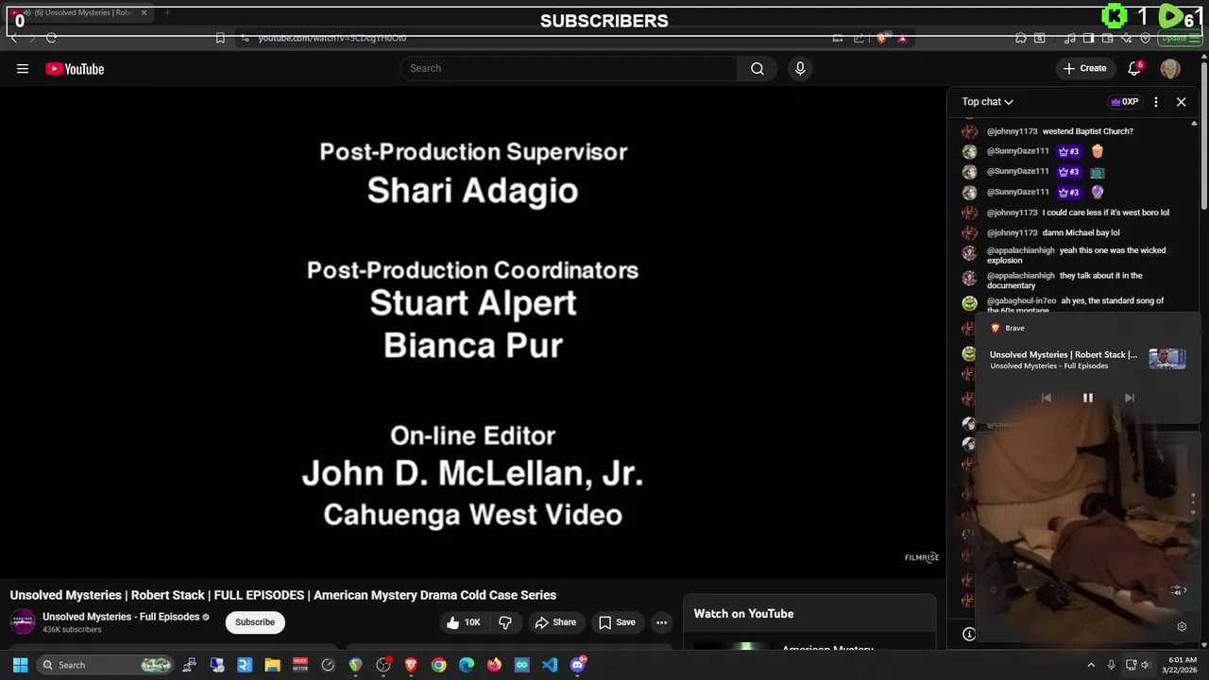Open File Explorer from taskbar

pyautogui.click(x=272, y=665)
